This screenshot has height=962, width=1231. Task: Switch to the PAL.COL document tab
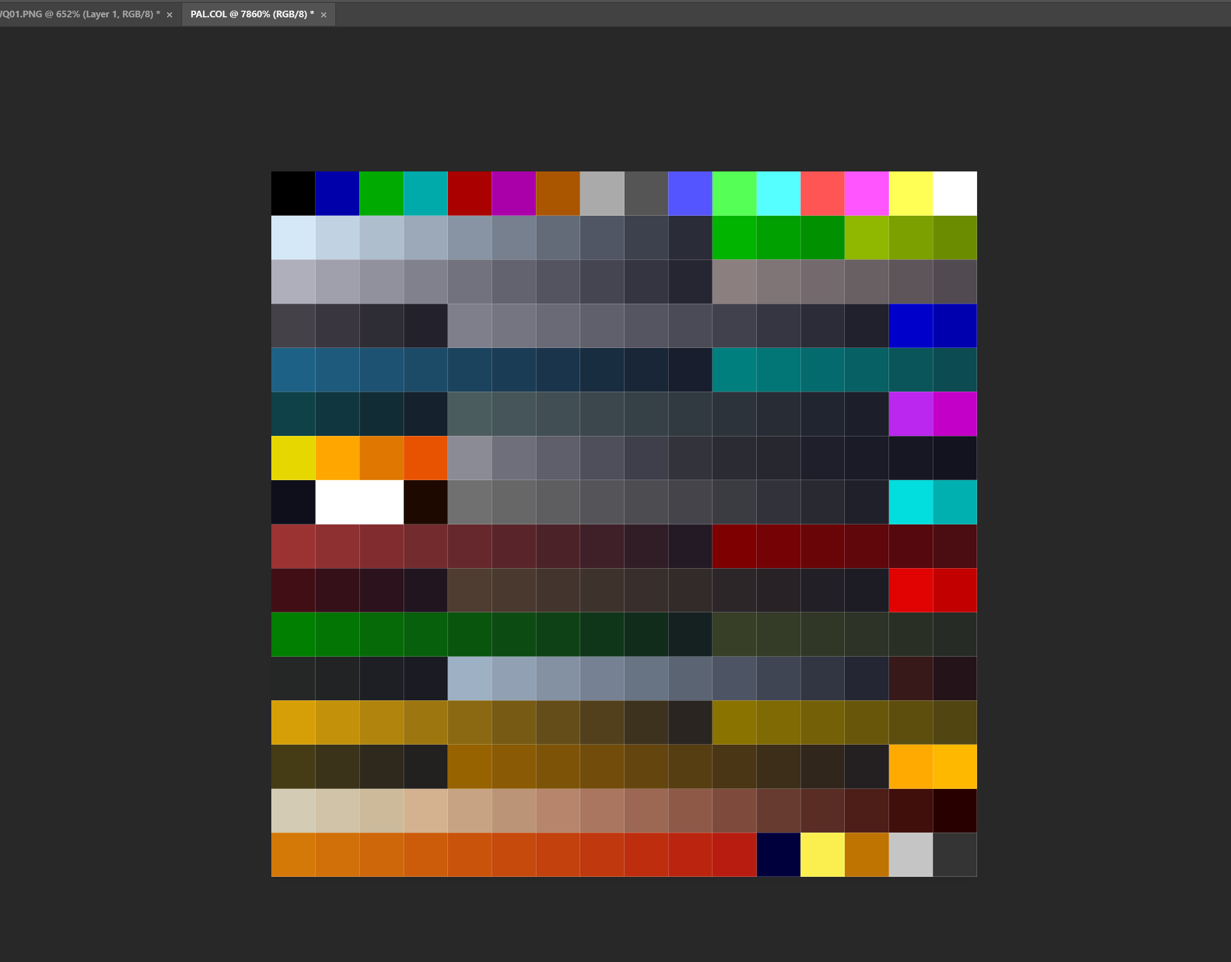click(251, 14)
